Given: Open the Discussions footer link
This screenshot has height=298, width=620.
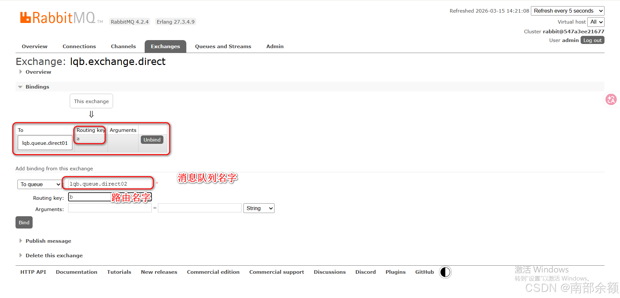Looking at the screenshot, I should pyautogui.click(x=330, y=272).
